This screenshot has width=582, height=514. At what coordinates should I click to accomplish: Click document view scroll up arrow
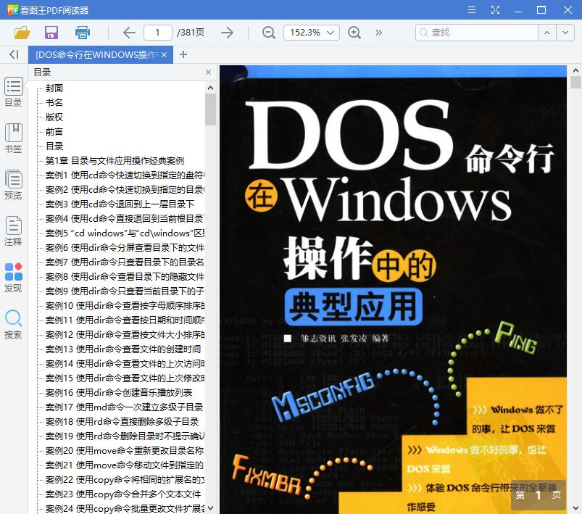(575, 70)
